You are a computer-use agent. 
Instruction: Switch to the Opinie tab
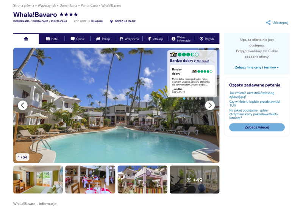(78, 39)
